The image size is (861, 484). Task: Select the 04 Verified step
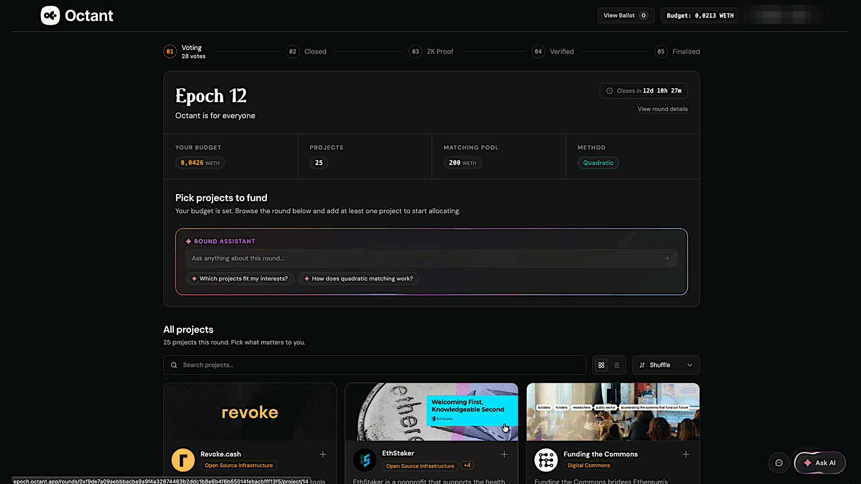point(553,52)
